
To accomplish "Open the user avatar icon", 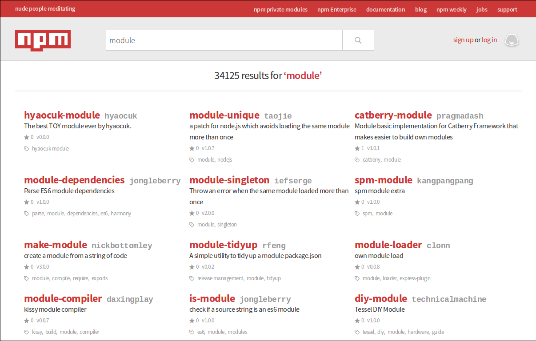I will point(512,40).
